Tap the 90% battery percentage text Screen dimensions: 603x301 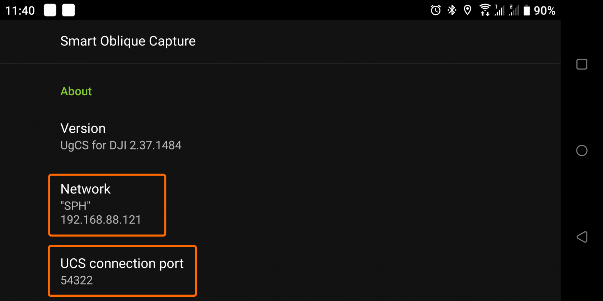click(x=544, y=10)
